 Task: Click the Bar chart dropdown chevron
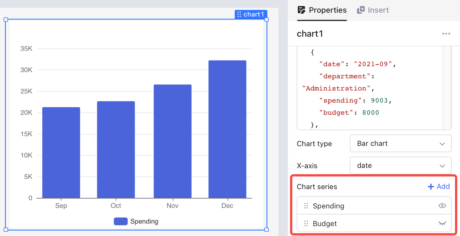point(442,144)
